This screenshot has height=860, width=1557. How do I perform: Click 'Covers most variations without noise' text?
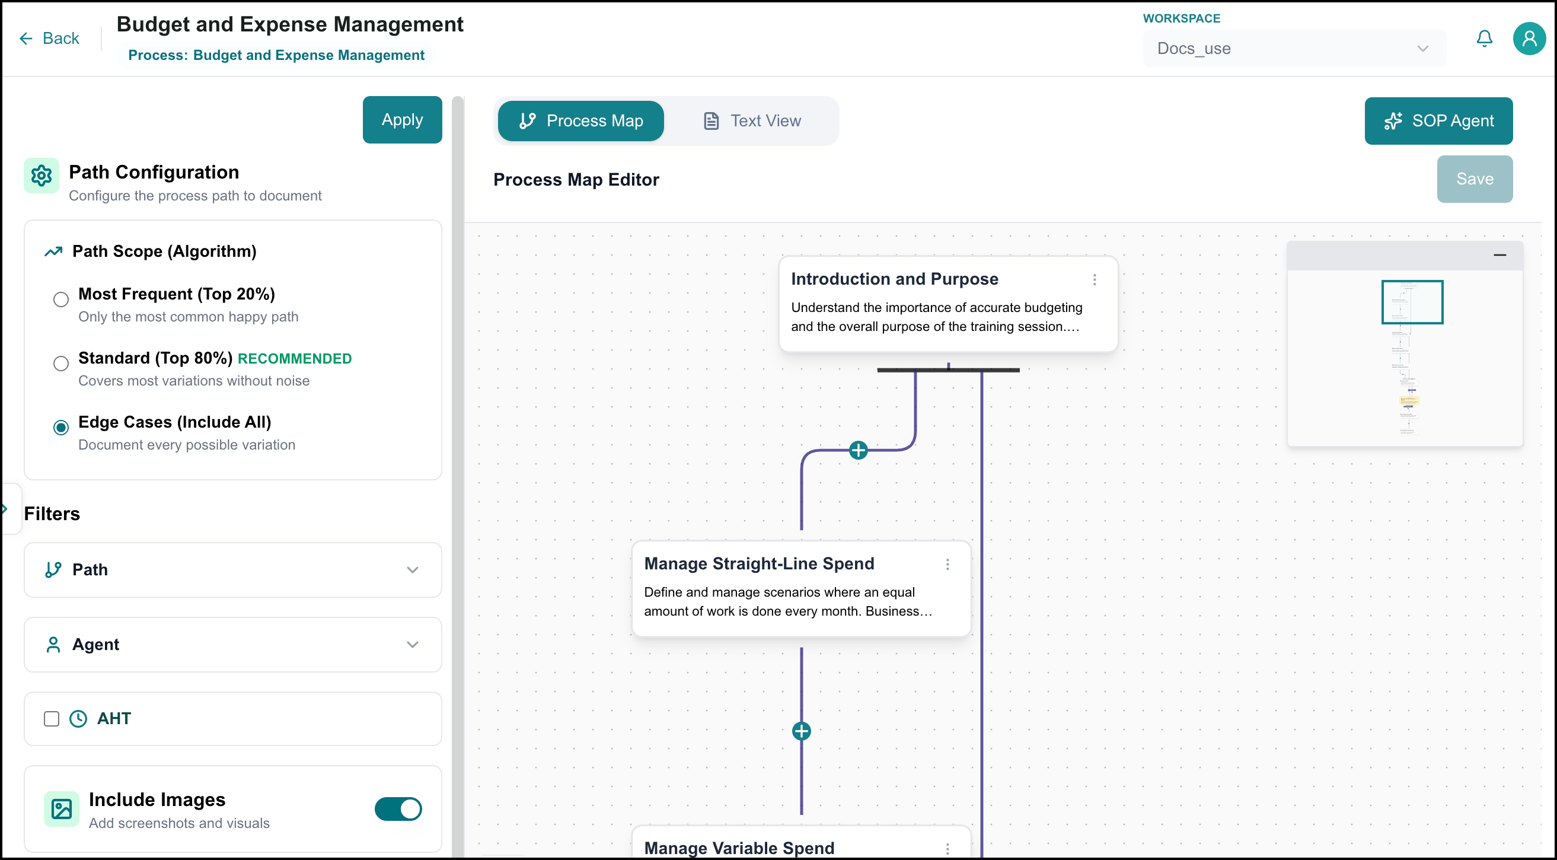tap(194, 381)
